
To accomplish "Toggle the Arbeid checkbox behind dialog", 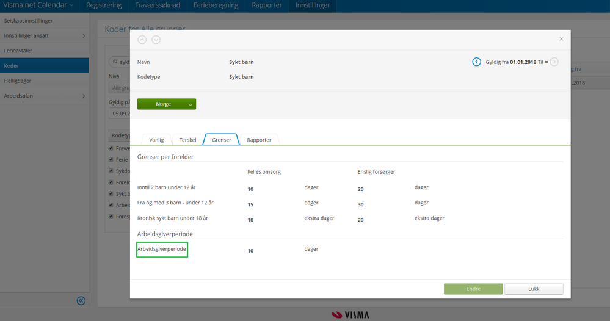I will (x=111, y=205).
